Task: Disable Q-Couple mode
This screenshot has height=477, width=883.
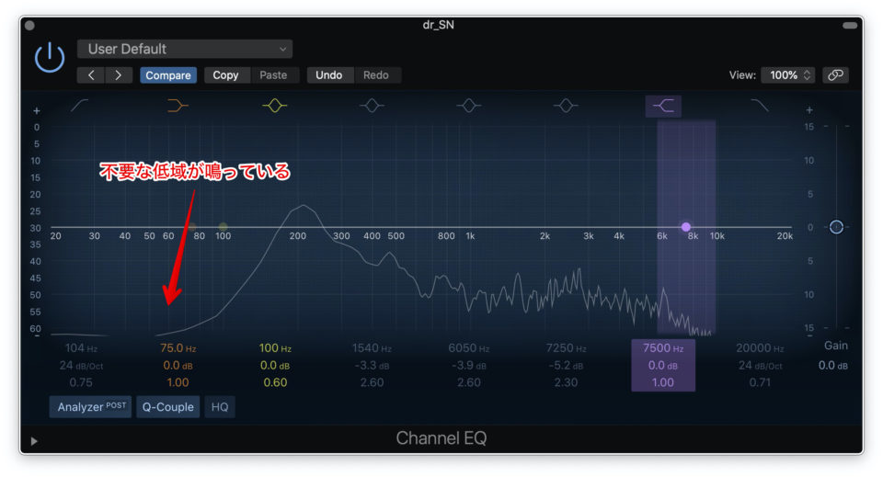Action: (168, 407)
